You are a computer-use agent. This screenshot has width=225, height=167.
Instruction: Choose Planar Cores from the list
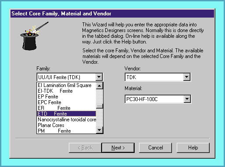(66, 125)
